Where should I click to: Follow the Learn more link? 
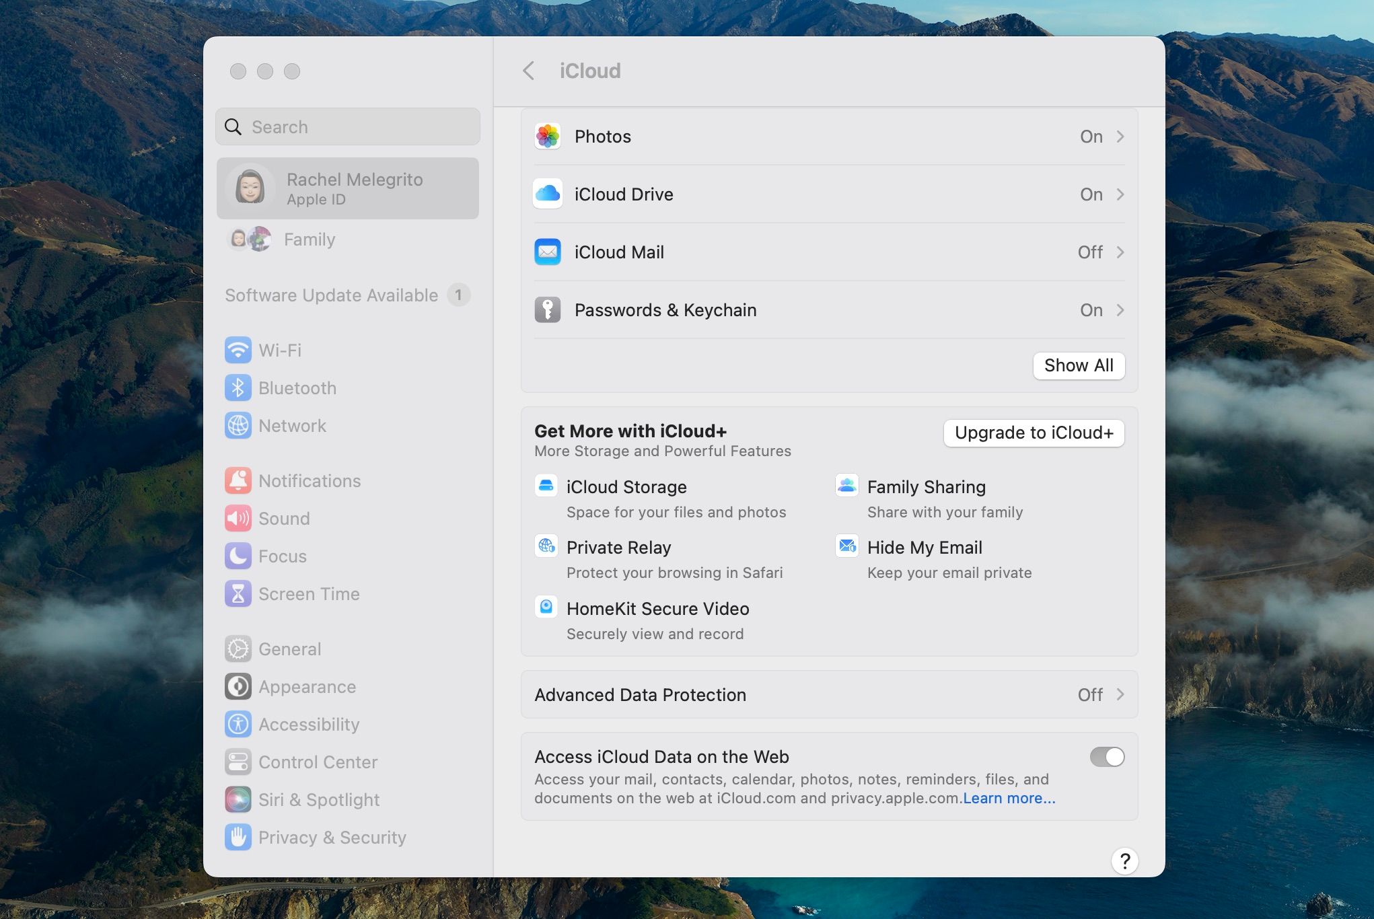(1009, 798)
